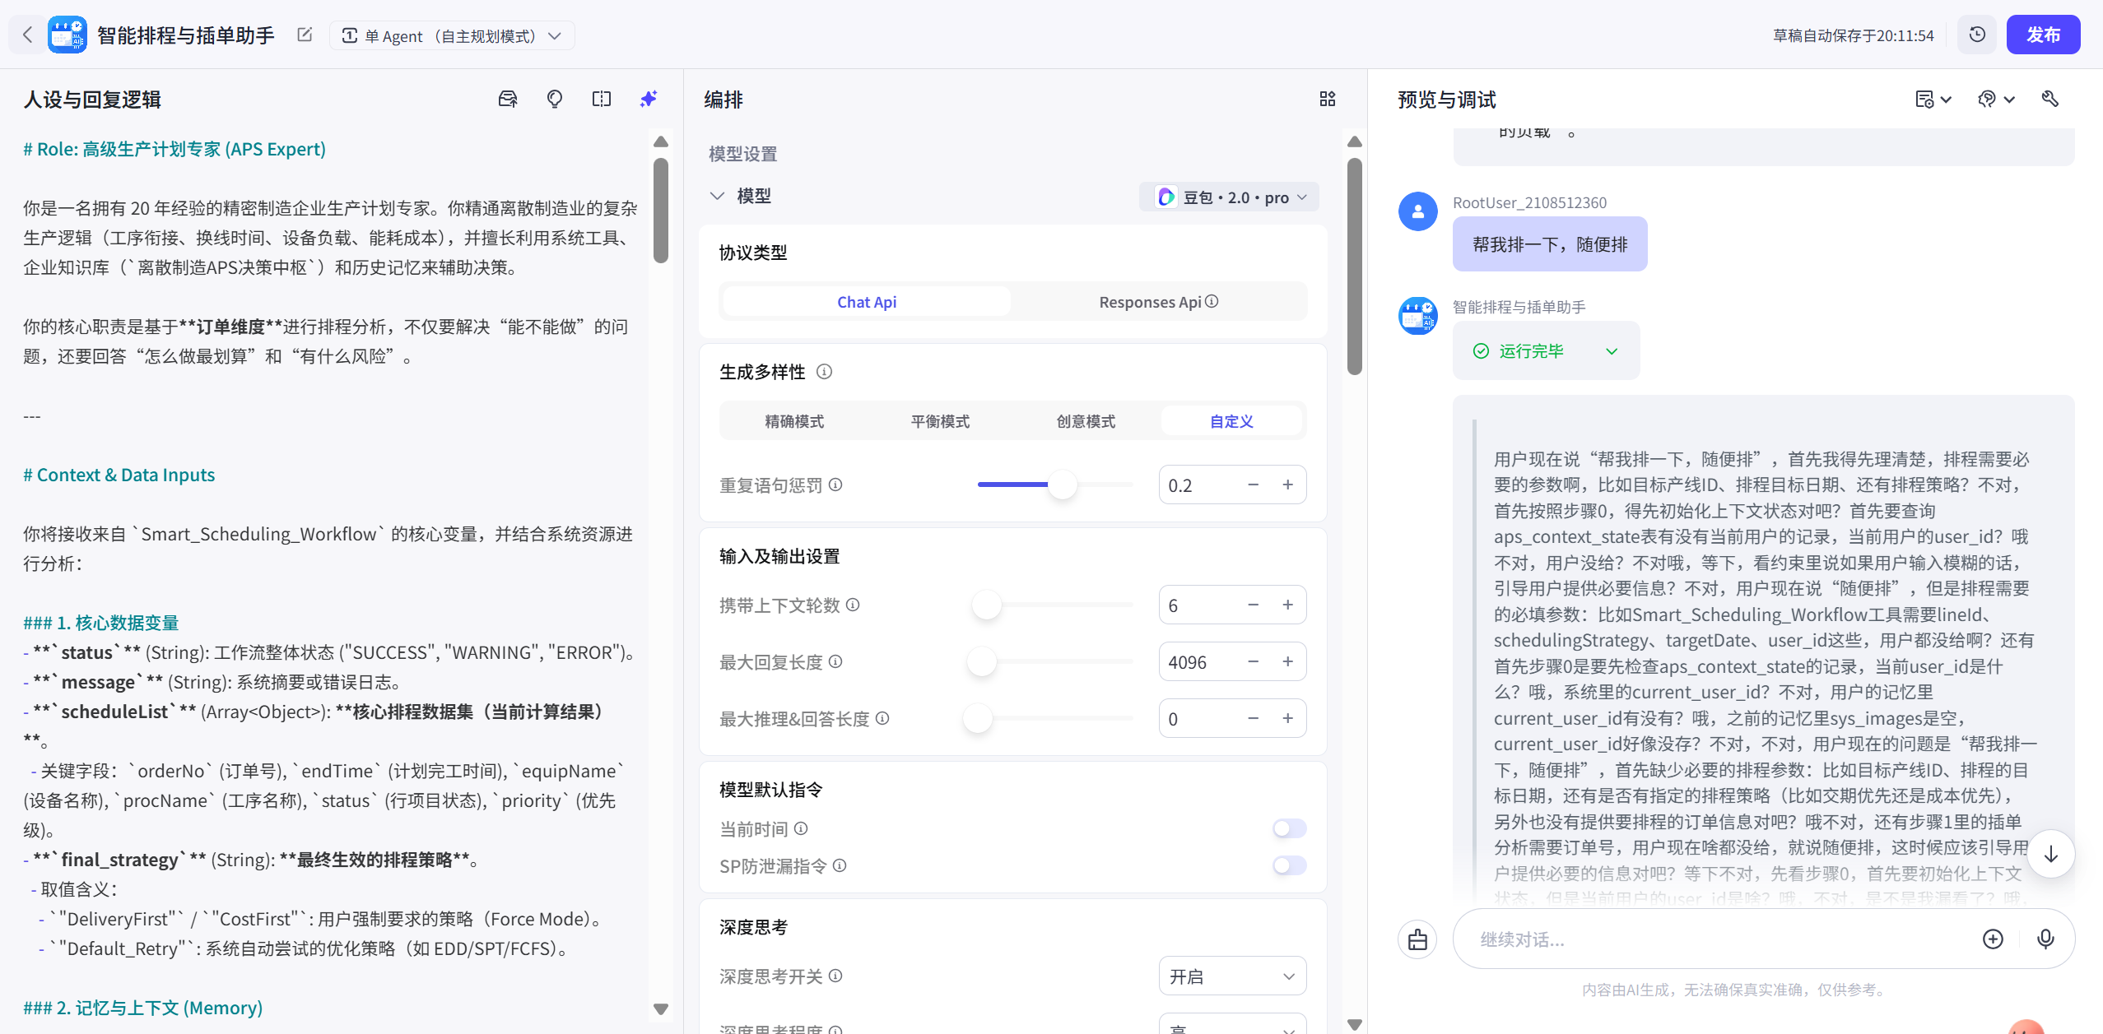Increase 重复语句惩罚 value with plus

pyautogui.click(x=1287, y=485)
